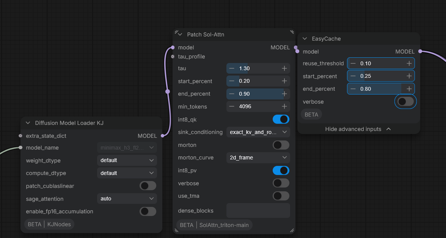Click the tau_profile input socket

click(173, 57)
